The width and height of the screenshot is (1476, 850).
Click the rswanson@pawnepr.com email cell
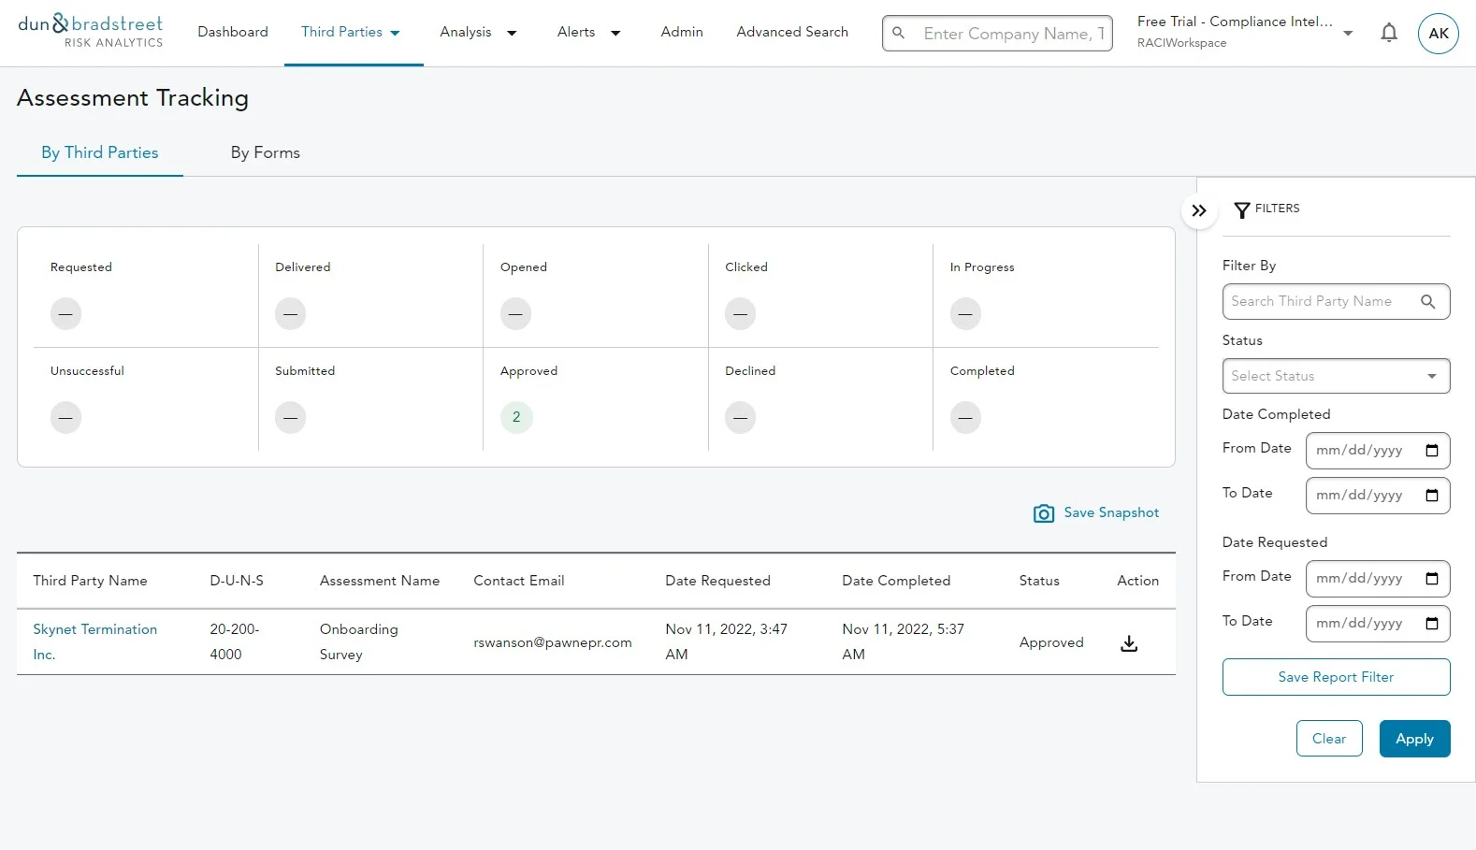tap(553, 642)
